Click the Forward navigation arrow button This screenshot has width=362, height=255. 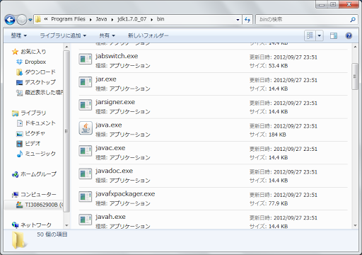[x=22, y=20]
